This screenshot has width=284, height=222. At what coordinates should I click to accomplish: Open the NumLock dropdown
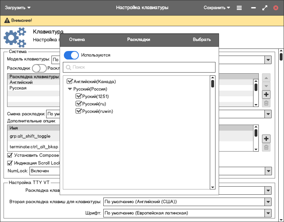tap(268, 171)
